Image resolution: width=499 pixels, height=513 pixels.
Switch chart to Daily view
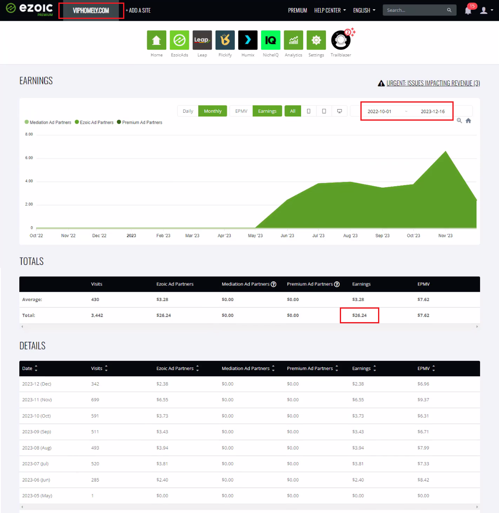188,111
